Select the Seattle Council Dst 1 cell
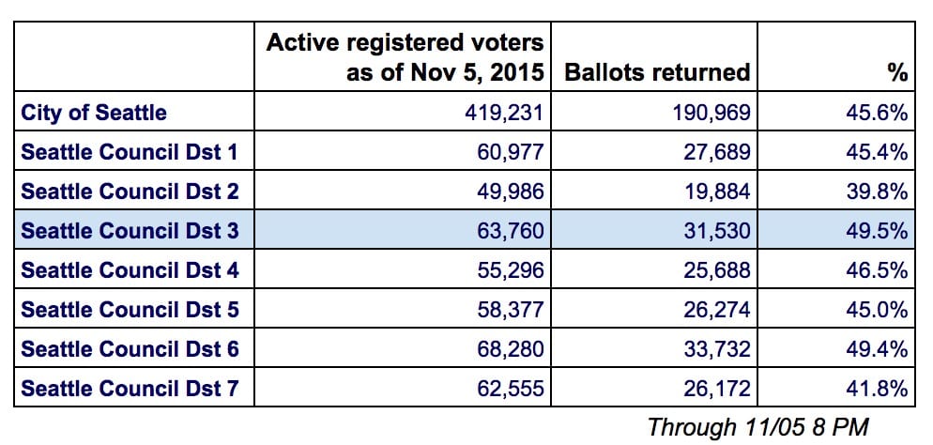933x445 pixels. [130, 152]
